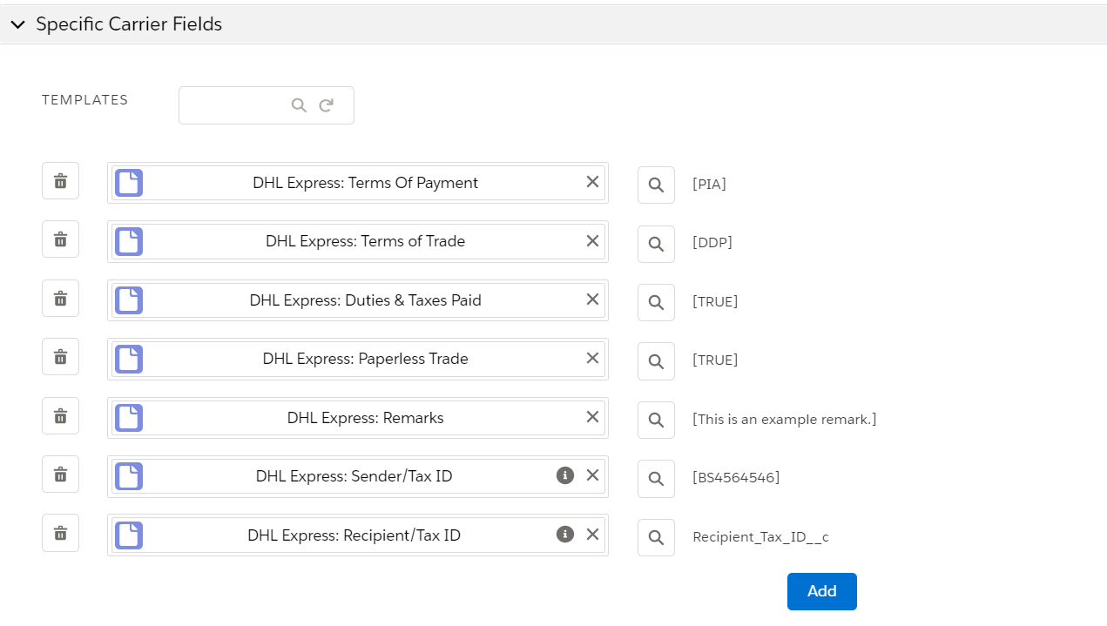Select the DHL Express: Remarks text

[x=366, y=418]
